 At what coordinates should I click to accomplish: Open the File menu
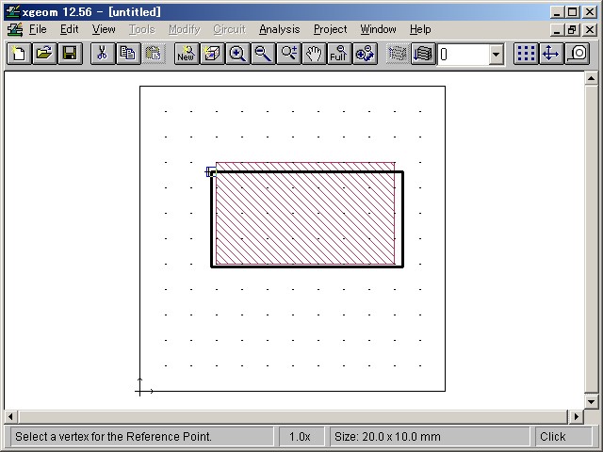pos(38,29)
